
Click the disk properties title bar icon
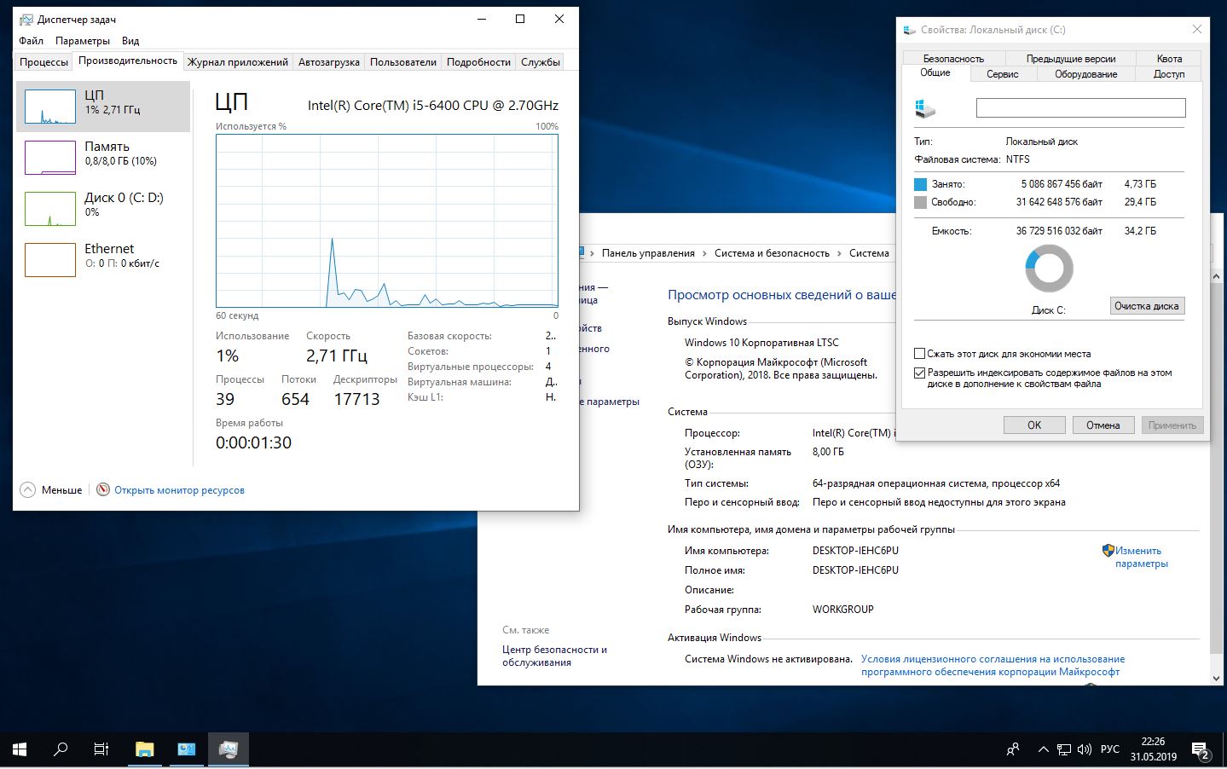pos(910,30)
